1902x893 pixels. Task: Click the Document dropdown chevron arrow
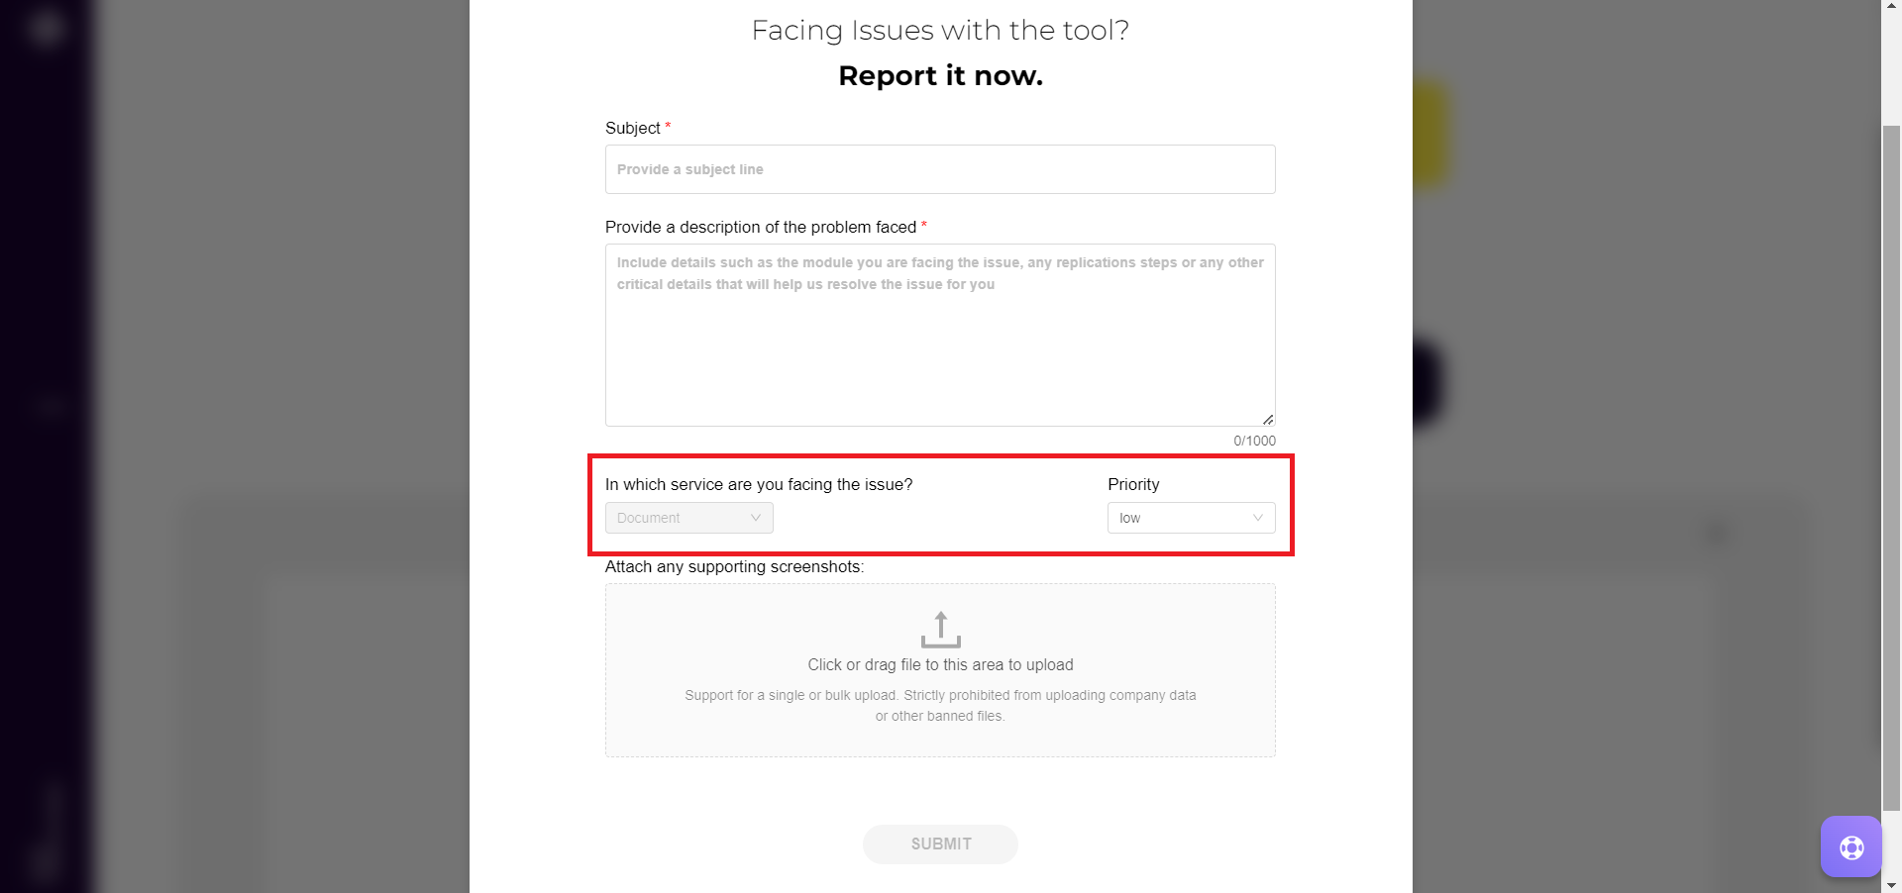[x=756, y=518]
